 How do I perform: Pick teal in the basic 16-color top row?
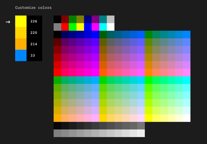pyautogui.click(x=103, y=19)
